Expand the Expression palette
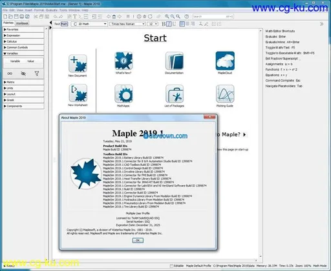Viewport: 331px width, 271px height. [23, 35]
